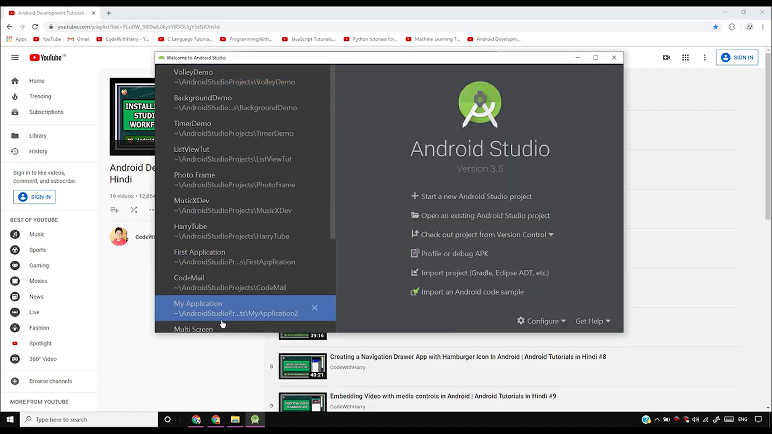This screenshot has width=772, height=434.
Task: Click the bookmark star icon
Action: coord(716,27)
